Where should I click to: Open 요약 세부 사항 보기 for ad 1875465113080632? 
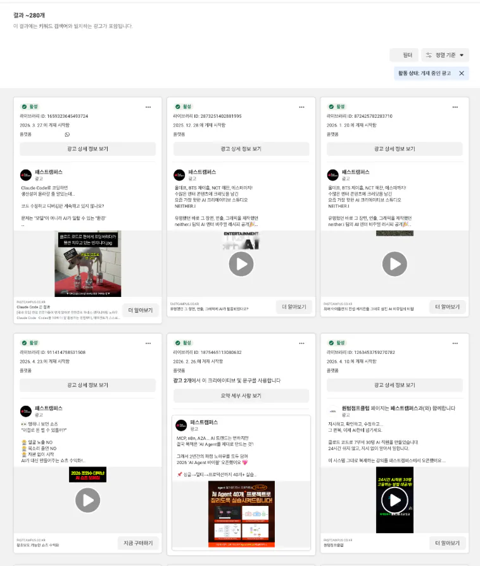pos(241,396)
